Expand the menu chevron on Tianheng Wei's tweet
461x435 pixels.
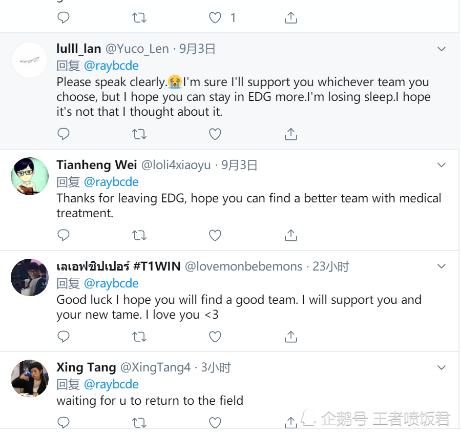pyautogui.click(x=441, y=165)
